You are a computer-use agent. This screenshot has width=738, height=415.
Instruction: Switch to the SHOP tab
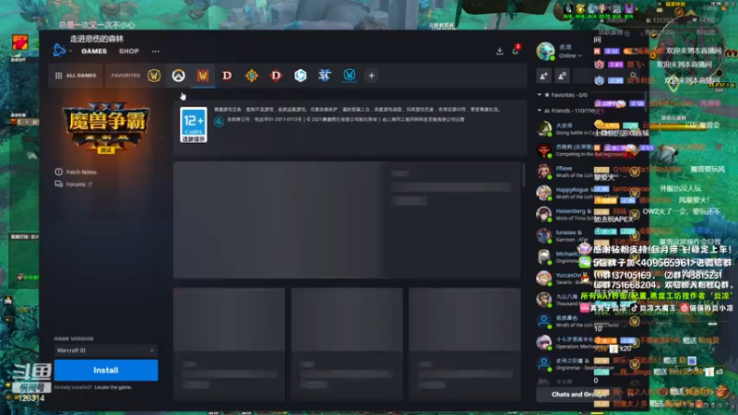point(128,51)
